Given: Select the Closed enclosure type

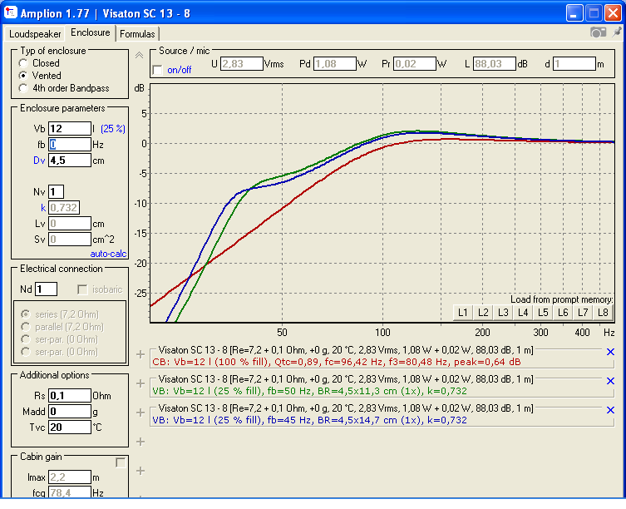Looking at the screenshot, I should pyautogui.click(x=23, y=63).
